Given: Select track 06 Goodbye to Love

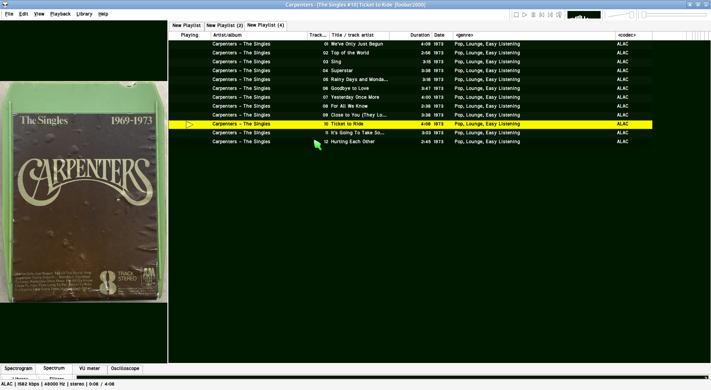Looking at the screenshot, I should click(410, 88).
